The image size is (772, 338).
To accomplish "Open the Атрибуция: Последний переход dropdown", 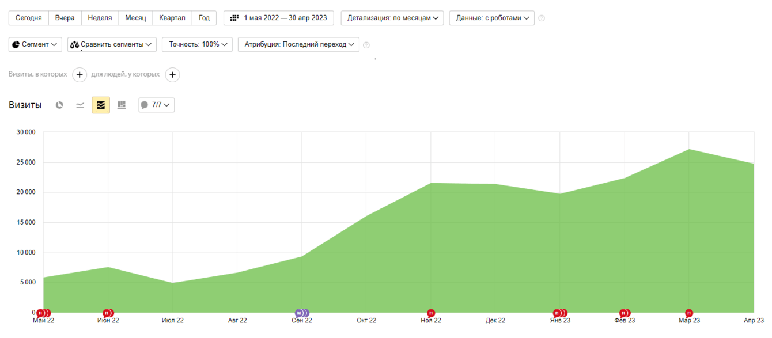I will pyautogui.click(x=298, y=44).
